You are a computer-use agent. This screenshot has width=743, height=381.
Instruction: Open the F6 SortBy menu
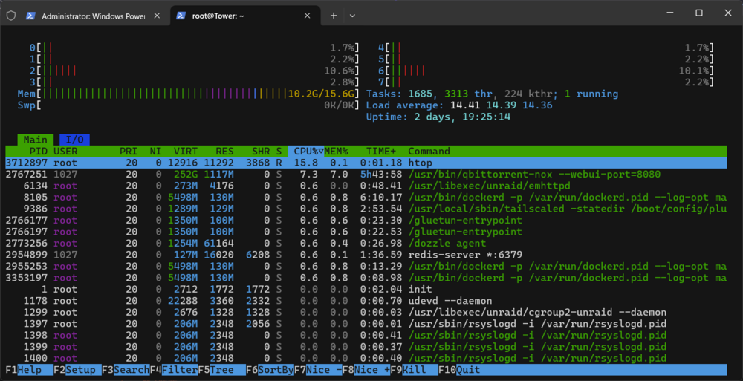[x=270, y=370]
